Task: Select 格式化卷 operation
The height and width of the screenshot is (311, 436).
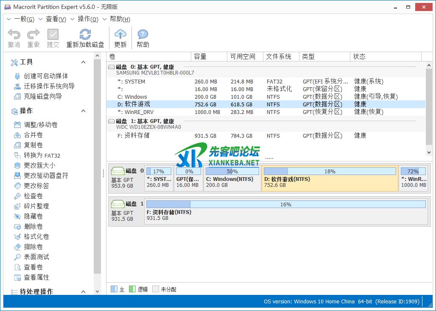Action: 36,236
